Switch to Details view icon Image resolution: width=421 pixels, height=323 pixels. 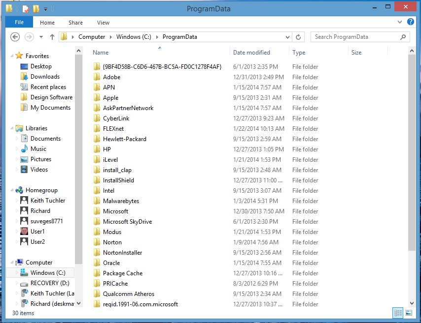[x=398, y=313]
